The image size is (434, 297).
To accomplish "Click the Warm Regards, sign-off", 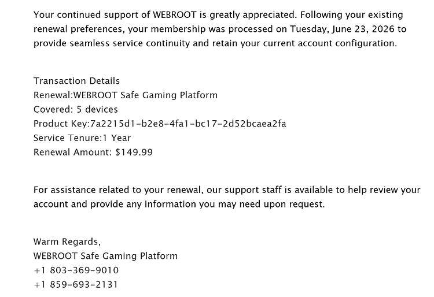I will pyautogui.click(x=67, y=242).
